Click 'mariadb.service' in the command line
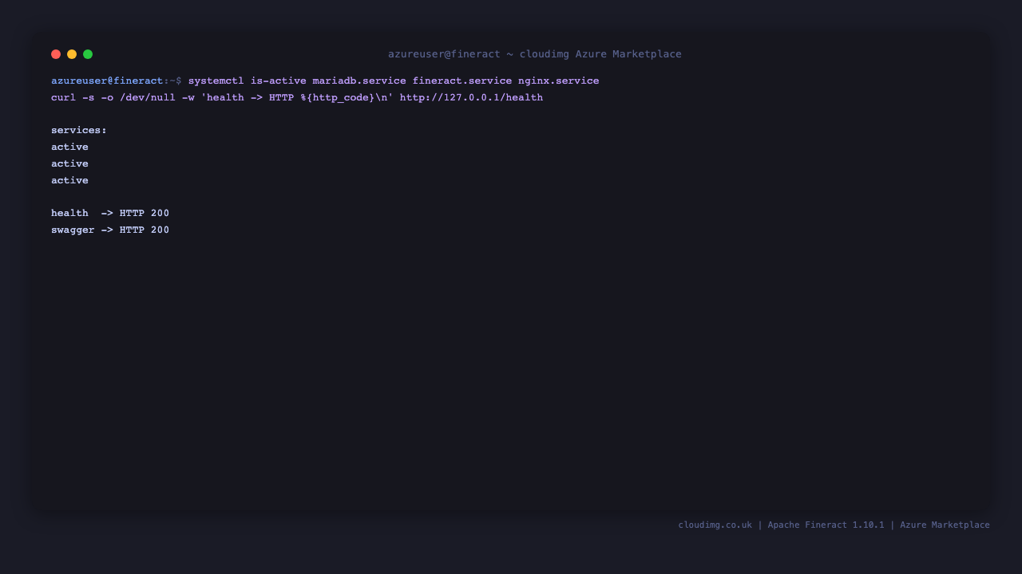 coord(359,81)
